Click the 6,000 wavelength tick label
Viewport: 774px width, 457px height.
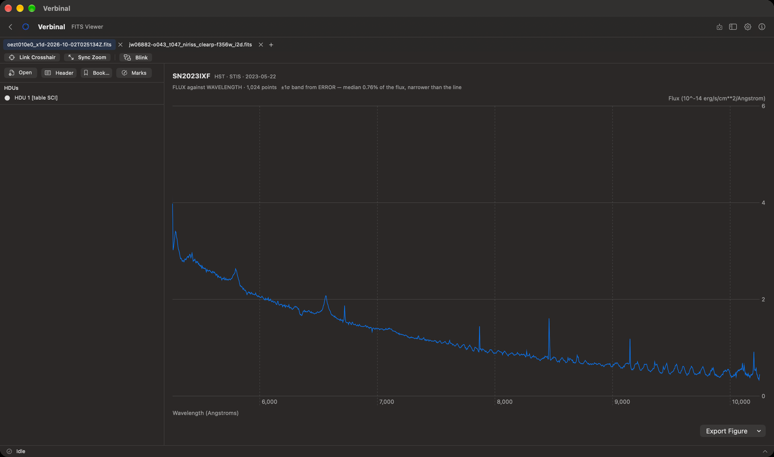click(x=269, y=402)
